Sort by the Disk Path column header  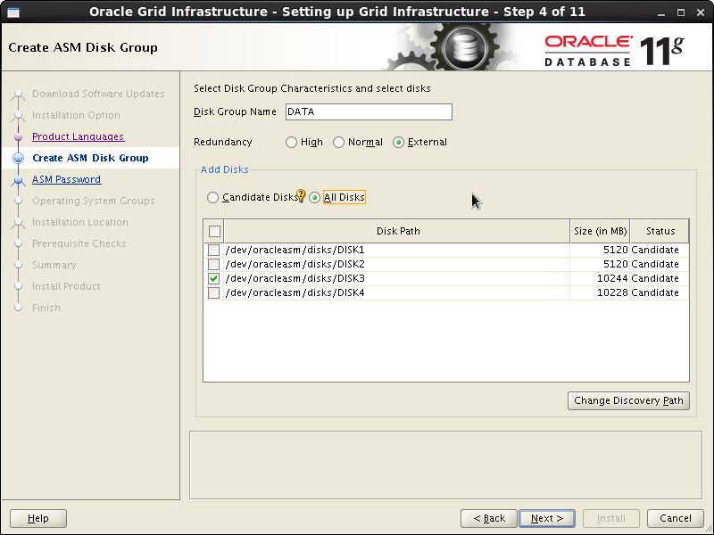397,231
